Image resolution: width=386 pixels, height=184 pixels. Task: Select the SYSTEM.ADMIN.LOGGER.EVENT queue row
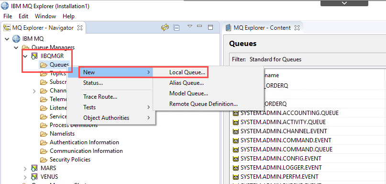281,168
